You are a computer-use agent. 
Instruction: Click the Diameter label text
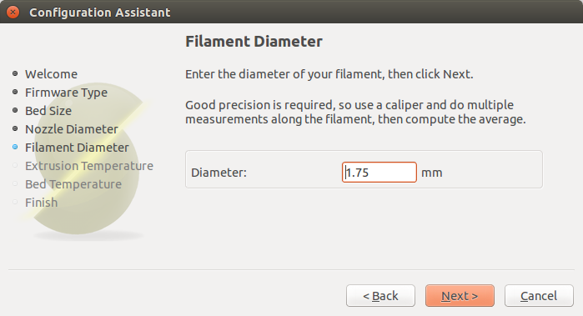(219, 173)
